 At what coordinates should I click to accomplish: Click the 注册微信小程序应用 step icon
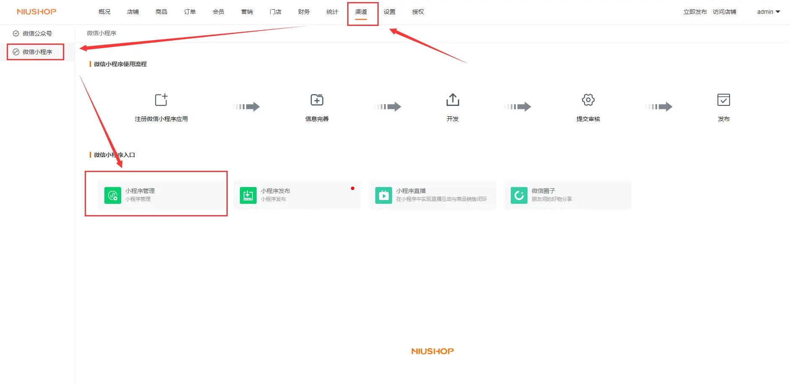tap(161, 100)
